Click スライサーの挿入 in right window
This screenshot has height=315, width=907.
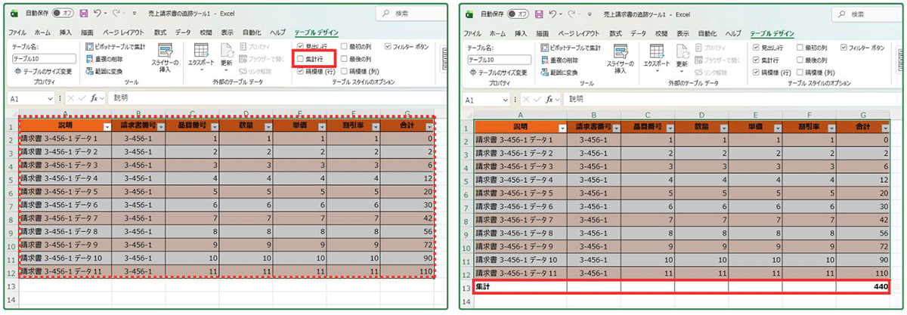point(620,58)
